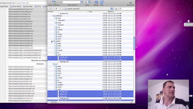Click the Refresh toolbar icon

[96, 2]
